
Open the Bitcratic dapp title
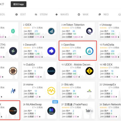pyautogui.click(x=69, y=84)
